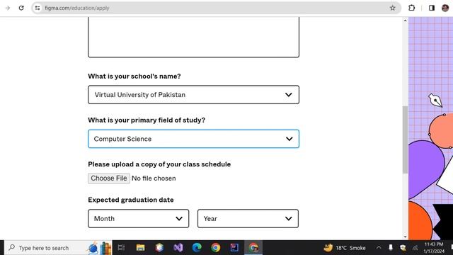Click inside the large text area box

click(x=193, y=37)
